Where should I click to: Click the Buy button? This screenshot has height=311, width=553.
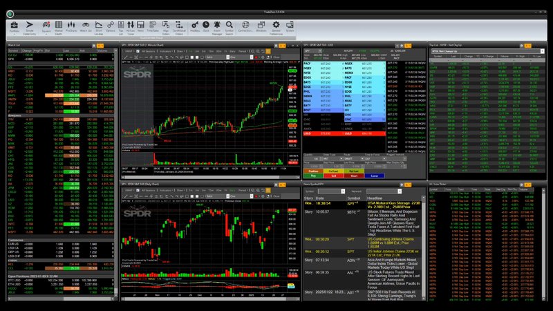click(313, 176)
